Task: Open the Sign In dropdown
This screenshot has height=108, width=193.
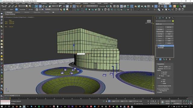Action: click(x=164, y=3)
